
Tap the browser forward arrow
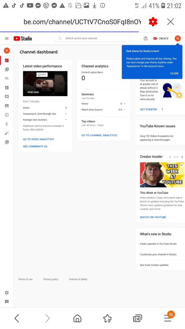pos(48,318)
